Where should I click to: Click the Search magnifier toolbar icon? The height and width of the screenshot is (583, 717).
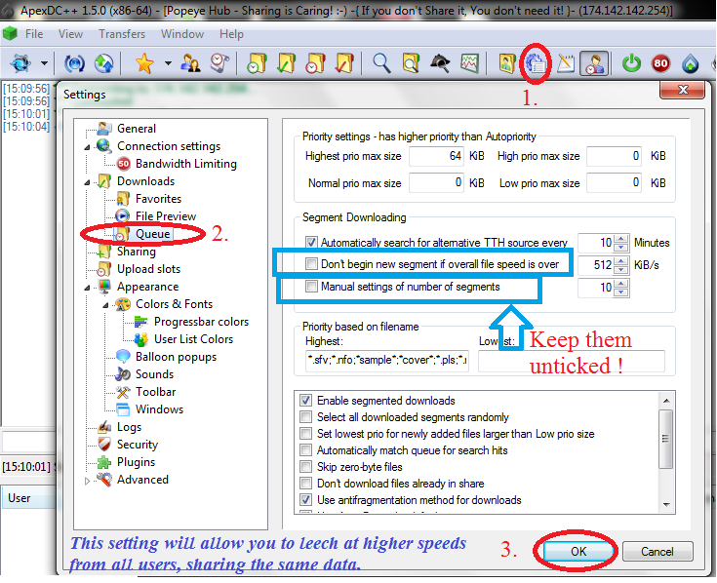[x=381, y=63]
